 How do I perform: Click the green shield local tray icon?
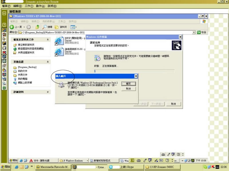pyautogui.click(x=205, y=167)
